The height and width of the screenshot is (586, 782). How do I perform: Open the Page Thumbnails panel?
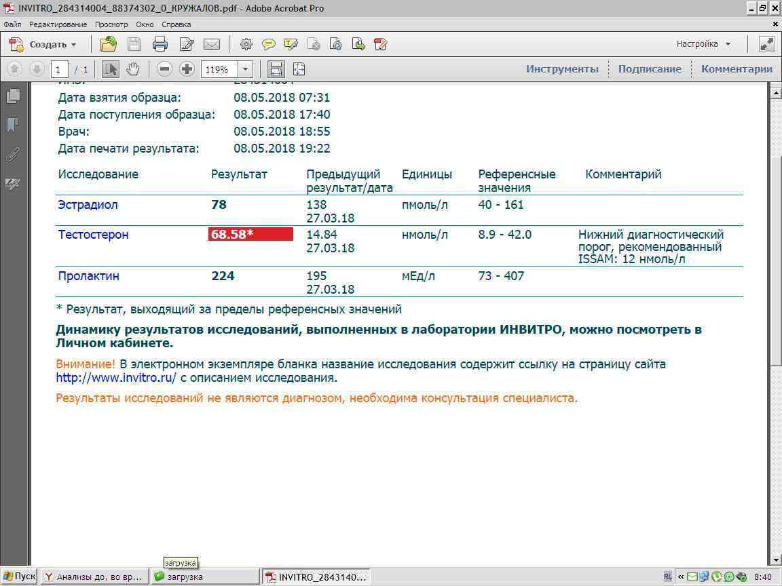click(x=12, y=96)
